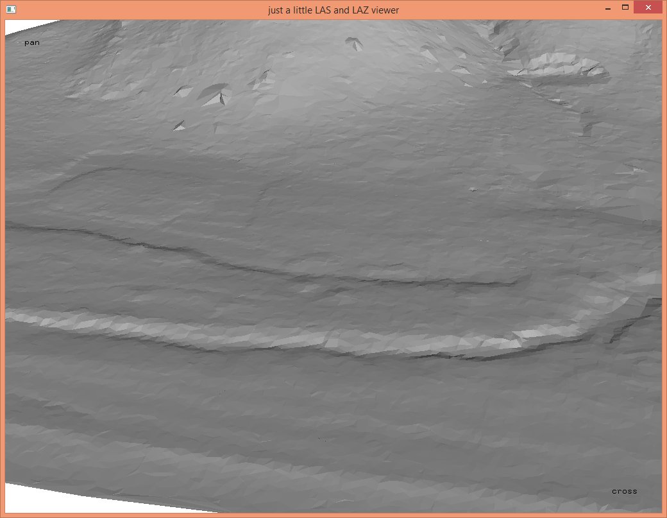Click the application icon in the title bar
The image size is (667, 518).
tap(10, 10)
